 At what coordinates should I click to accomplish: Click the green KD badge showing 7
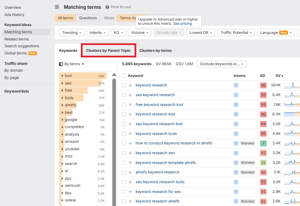(263, 143)
